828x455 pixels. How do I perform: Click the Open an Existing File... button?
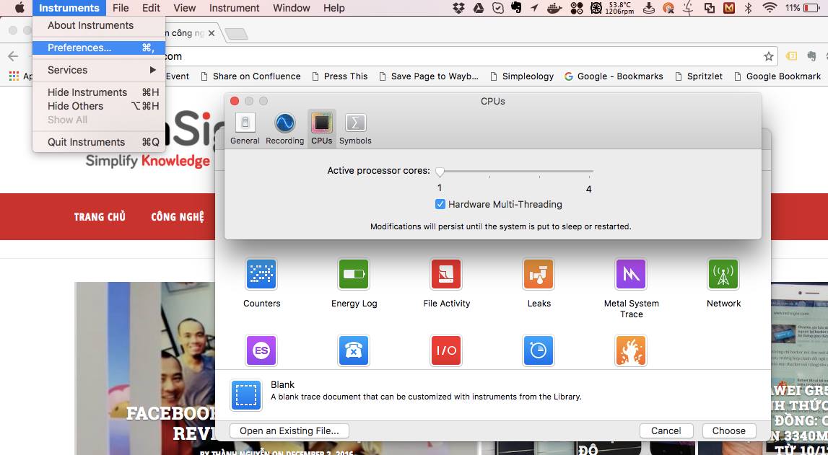(289, 430)
